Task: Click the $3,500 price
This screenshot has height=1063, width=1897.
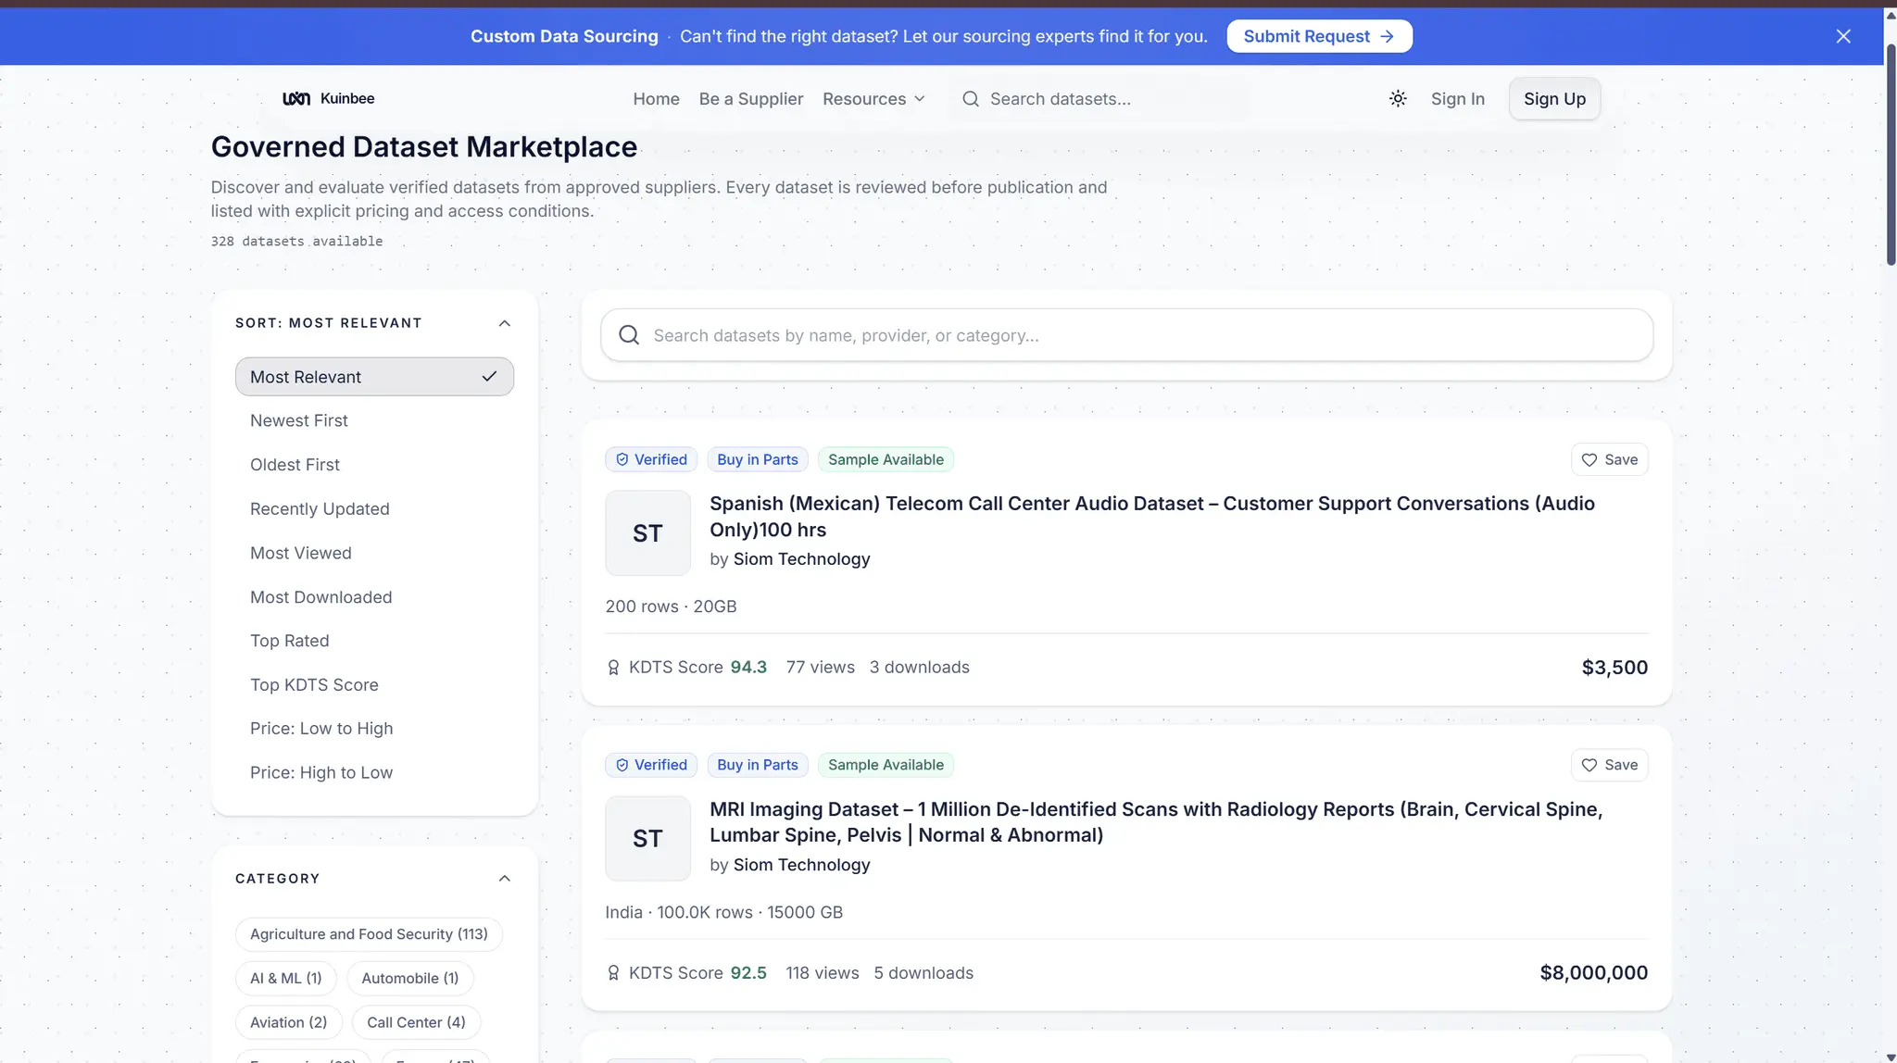Action: (1614, 668)
